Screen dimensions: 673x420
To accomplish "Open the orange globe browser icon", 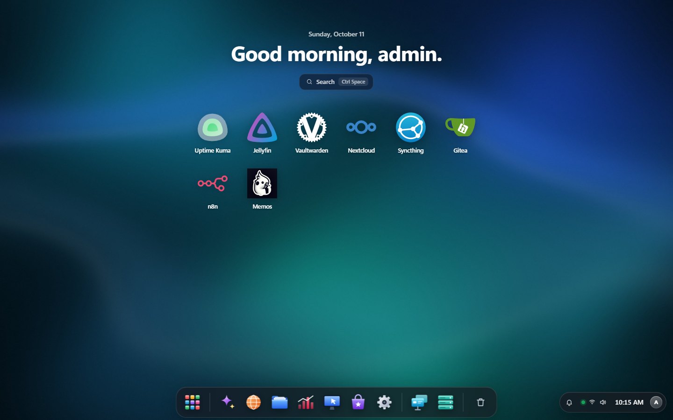I will tap(253, 402).
